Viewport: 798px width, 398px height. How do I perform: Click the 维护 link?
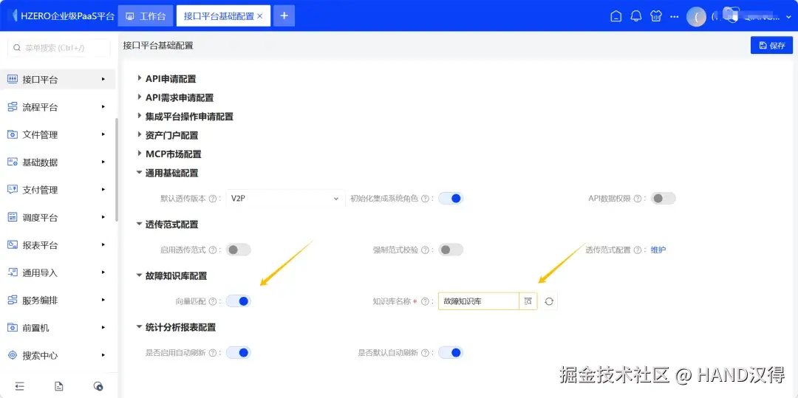(658, 250)
